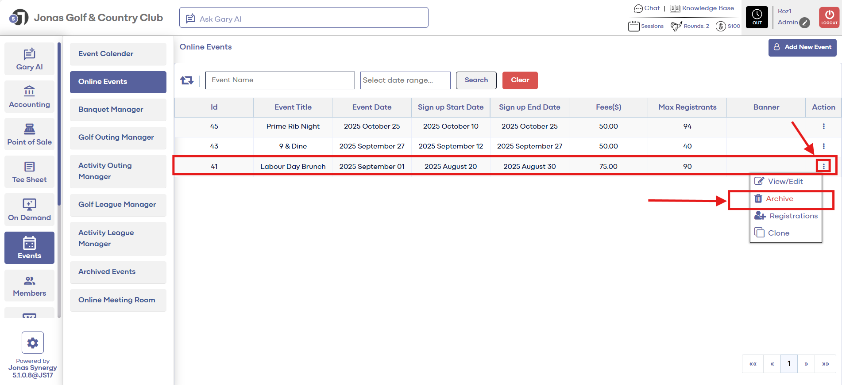This screenshot has height=385, width=842.
Task: Click the profile edit pencil icon
Action: pos(805,23)
